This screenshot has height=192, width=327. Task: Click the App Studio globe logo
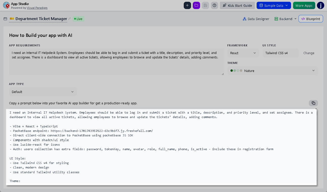[6, 6]
